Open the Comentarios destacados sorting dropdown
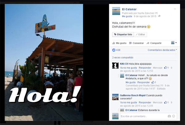The width and height of the screenshot is (185, 125). pyautogui.click(x=162, y=50)
